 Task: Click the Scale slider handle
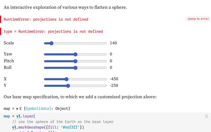pos(51,43)
